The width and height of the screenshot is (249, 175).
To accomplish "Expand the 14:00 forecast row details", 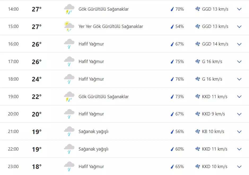I will tap(239, 9).
